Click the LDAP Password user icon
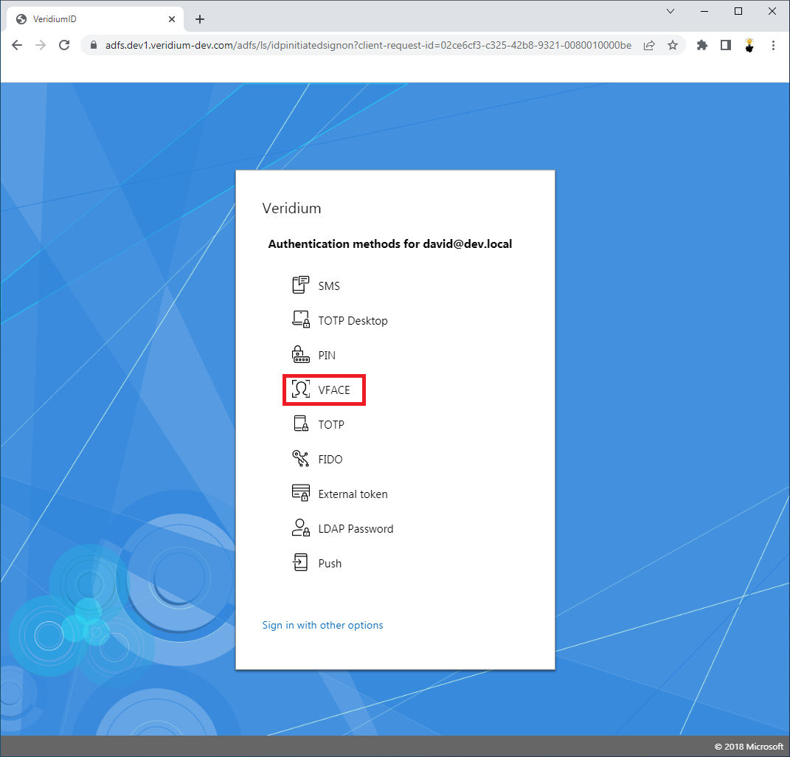This screenshot has width=790, height=757. click(300, 528)
